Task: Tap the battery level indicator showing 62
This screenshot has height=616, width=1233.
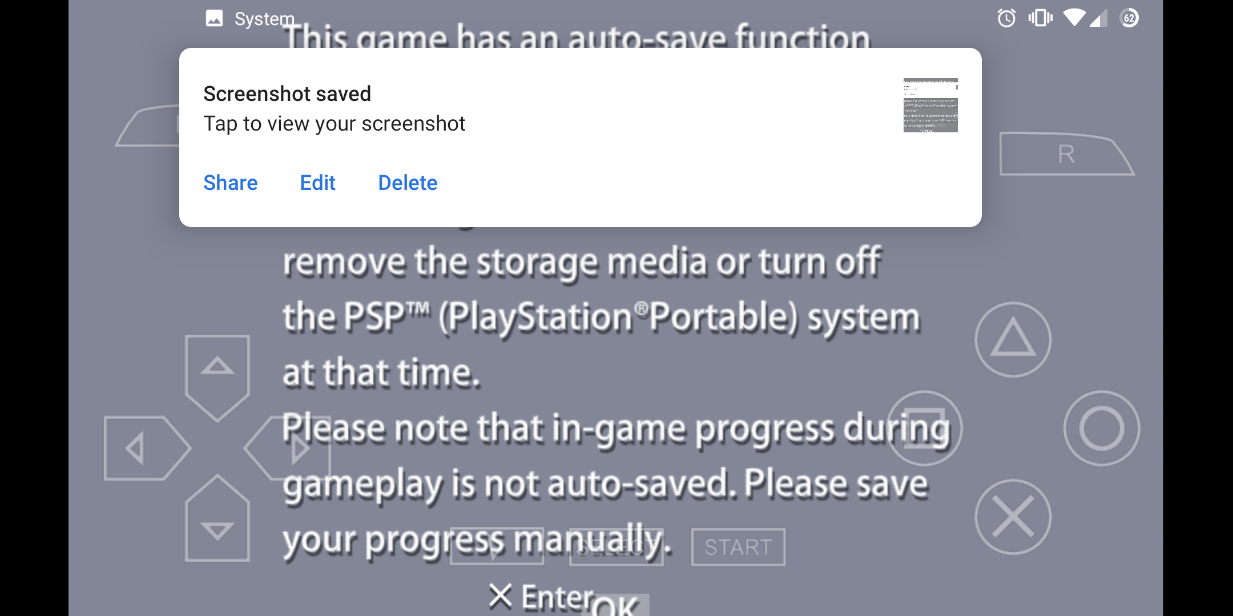Action: [1129, 19]
